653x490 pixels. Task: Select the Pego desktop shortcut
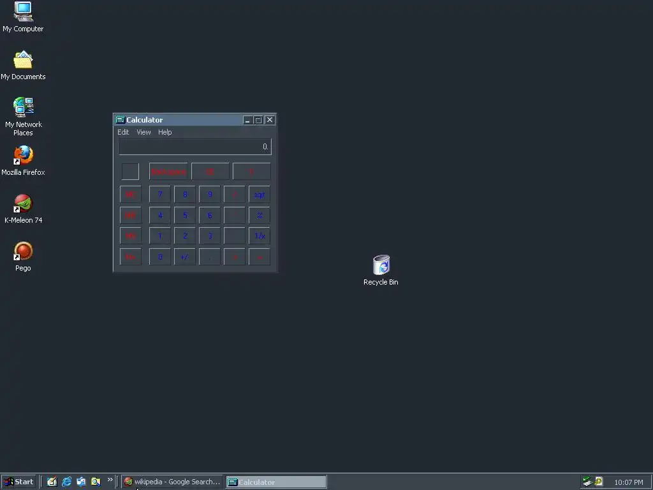coord(24,256)
